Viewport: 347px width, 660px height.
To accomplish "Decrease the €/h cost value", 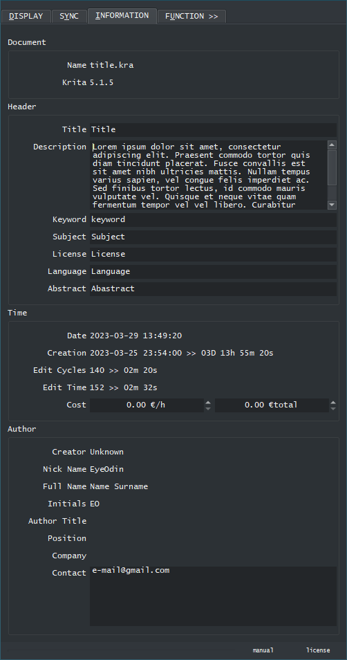I will (208, 408).
